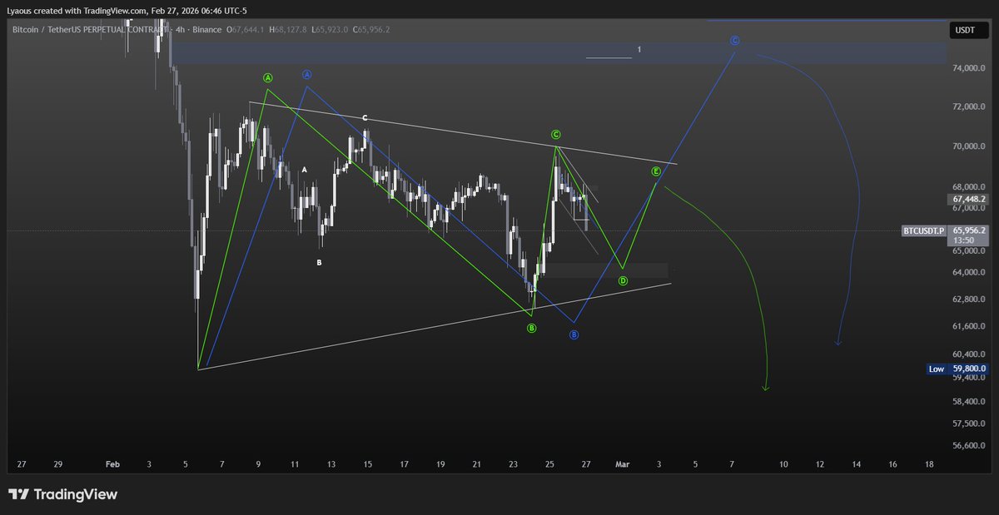Image resolution: width=999 pixels, height=515 pixels.
Task: Click the Feb label on the time axis
Action: click(x=112, y=465)
